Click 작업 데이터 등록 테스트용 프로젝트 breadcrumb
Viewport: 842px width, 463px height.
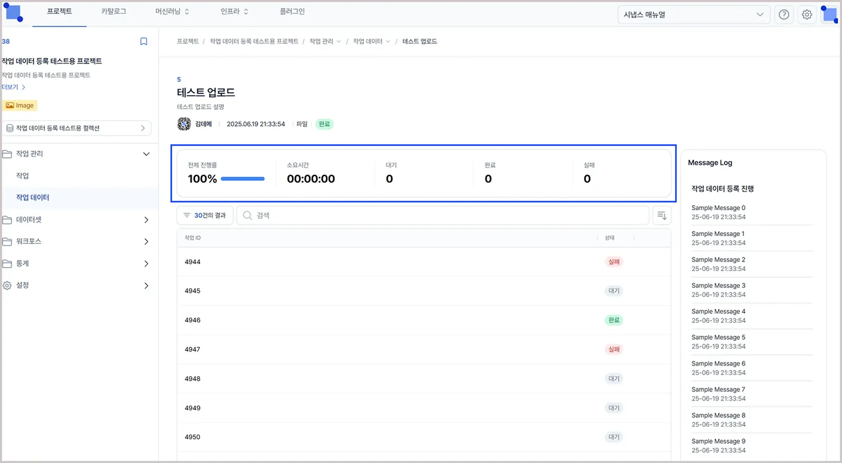click(254, 41)
